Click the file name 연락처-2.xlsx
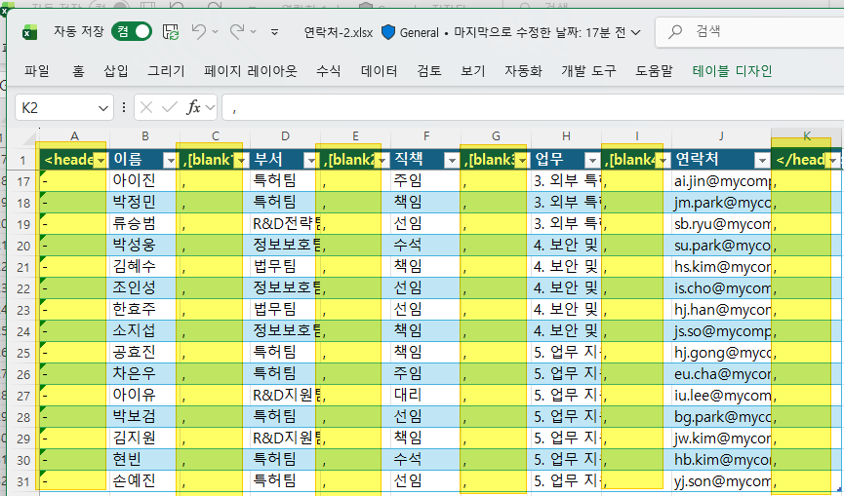Image resolution: width=844 pixels, height=496 pixels. tap(338, 33)
